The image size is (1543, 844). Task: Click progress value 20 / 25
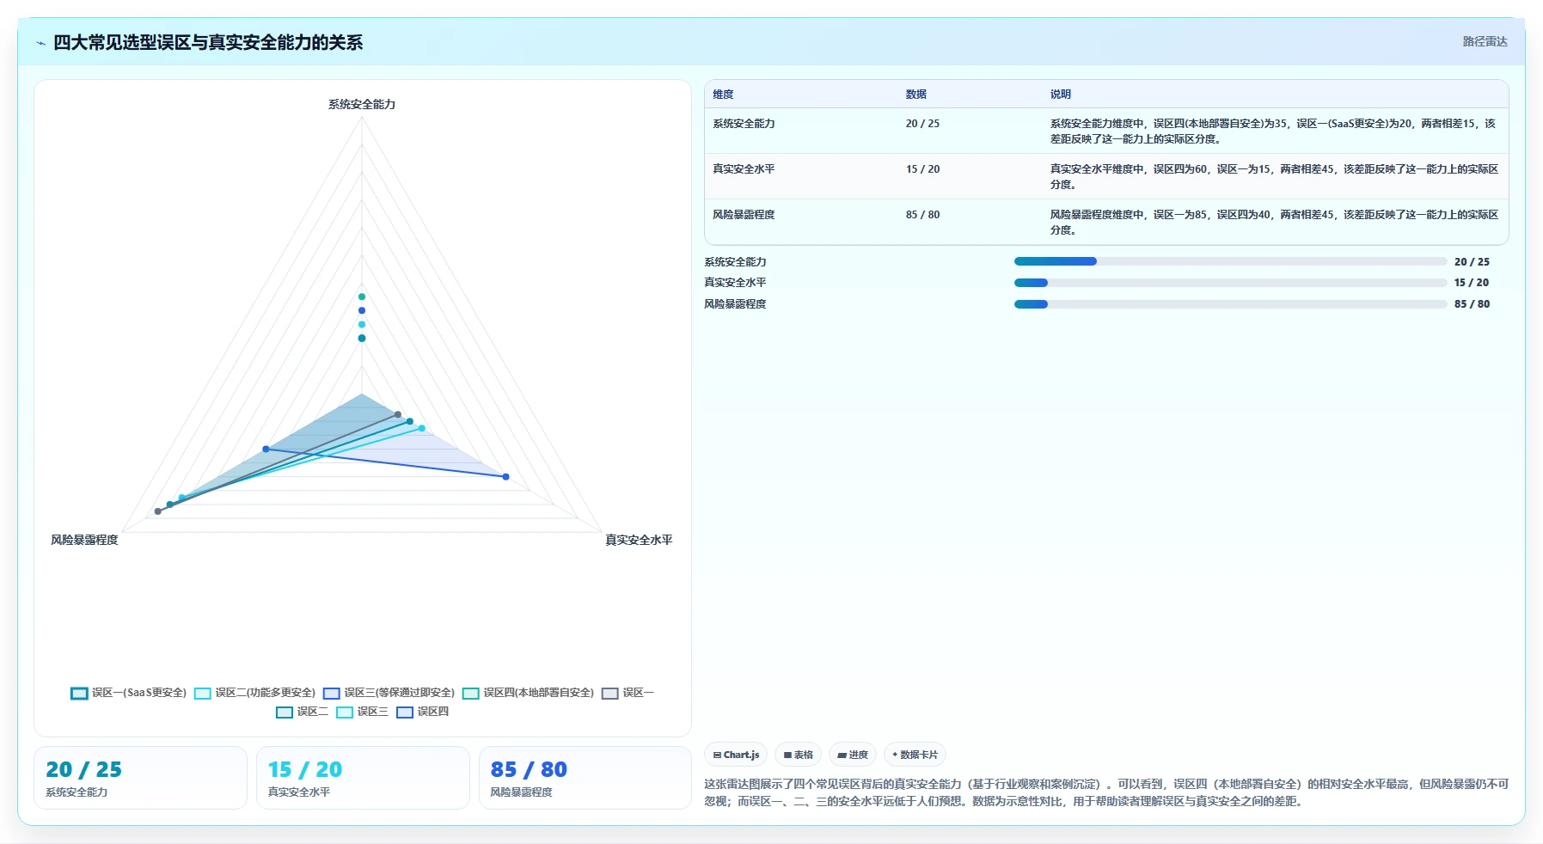pyautogui.click(x=1472, y=262)
